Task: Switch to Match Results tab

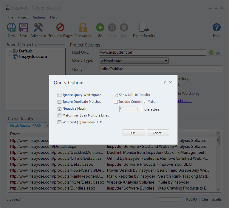Action: click(x=26, y=125)
